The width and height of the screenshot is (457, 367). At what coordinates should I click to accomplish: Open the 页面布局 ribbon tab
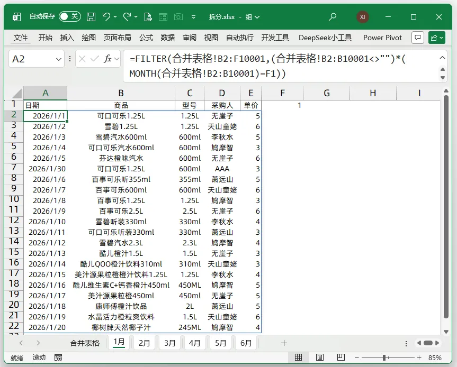click(117, 38)
